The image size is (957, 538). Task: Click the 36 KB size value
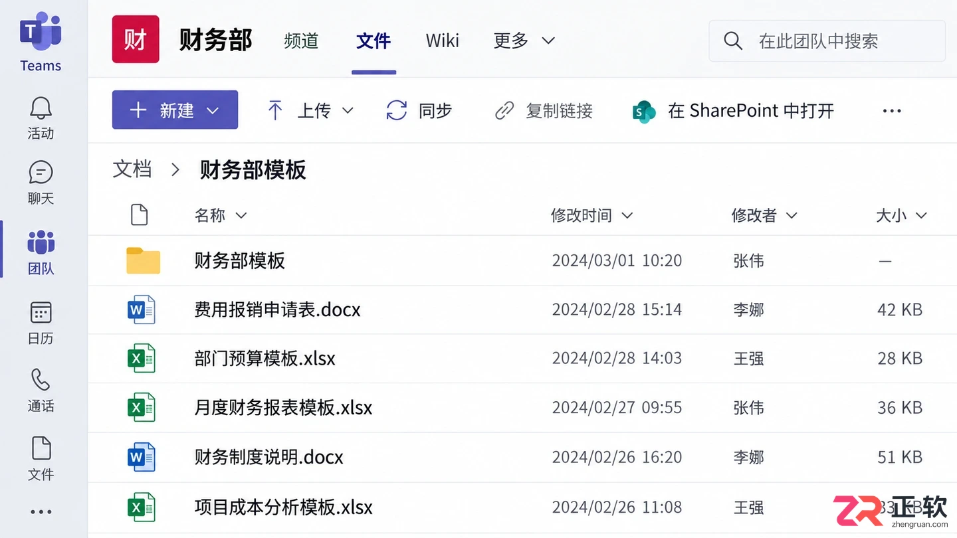pyautogui.click(x=900, y=408)
